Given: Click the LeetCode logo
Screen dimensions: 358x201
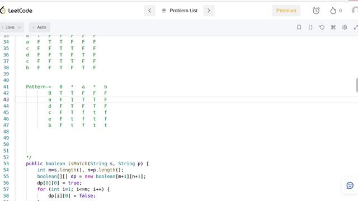Looking at the screenshot, I should [x=16, y=11].
